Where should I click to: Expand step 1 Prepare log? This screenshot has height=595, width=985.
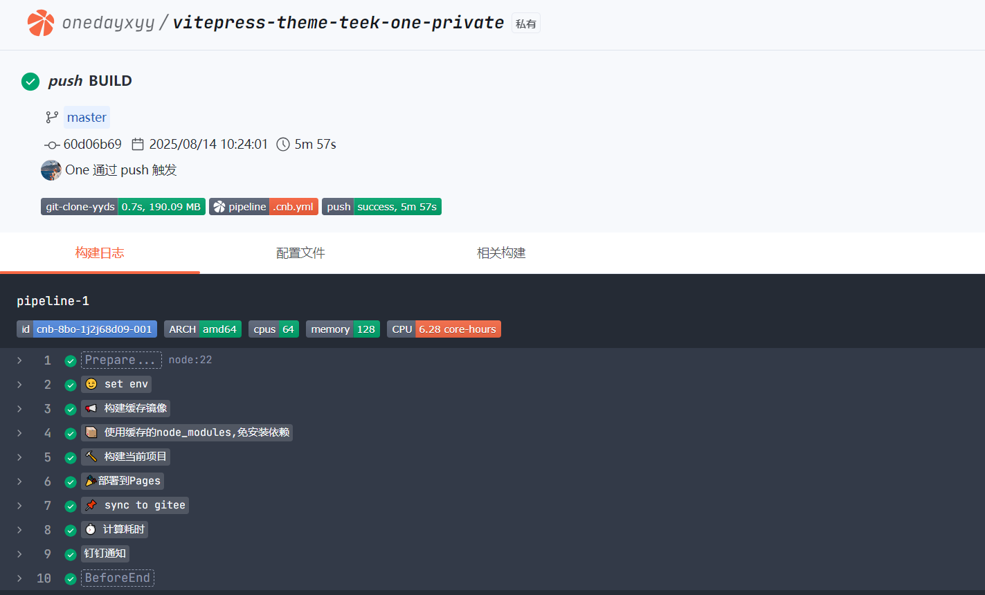click(x=19, y=360)
